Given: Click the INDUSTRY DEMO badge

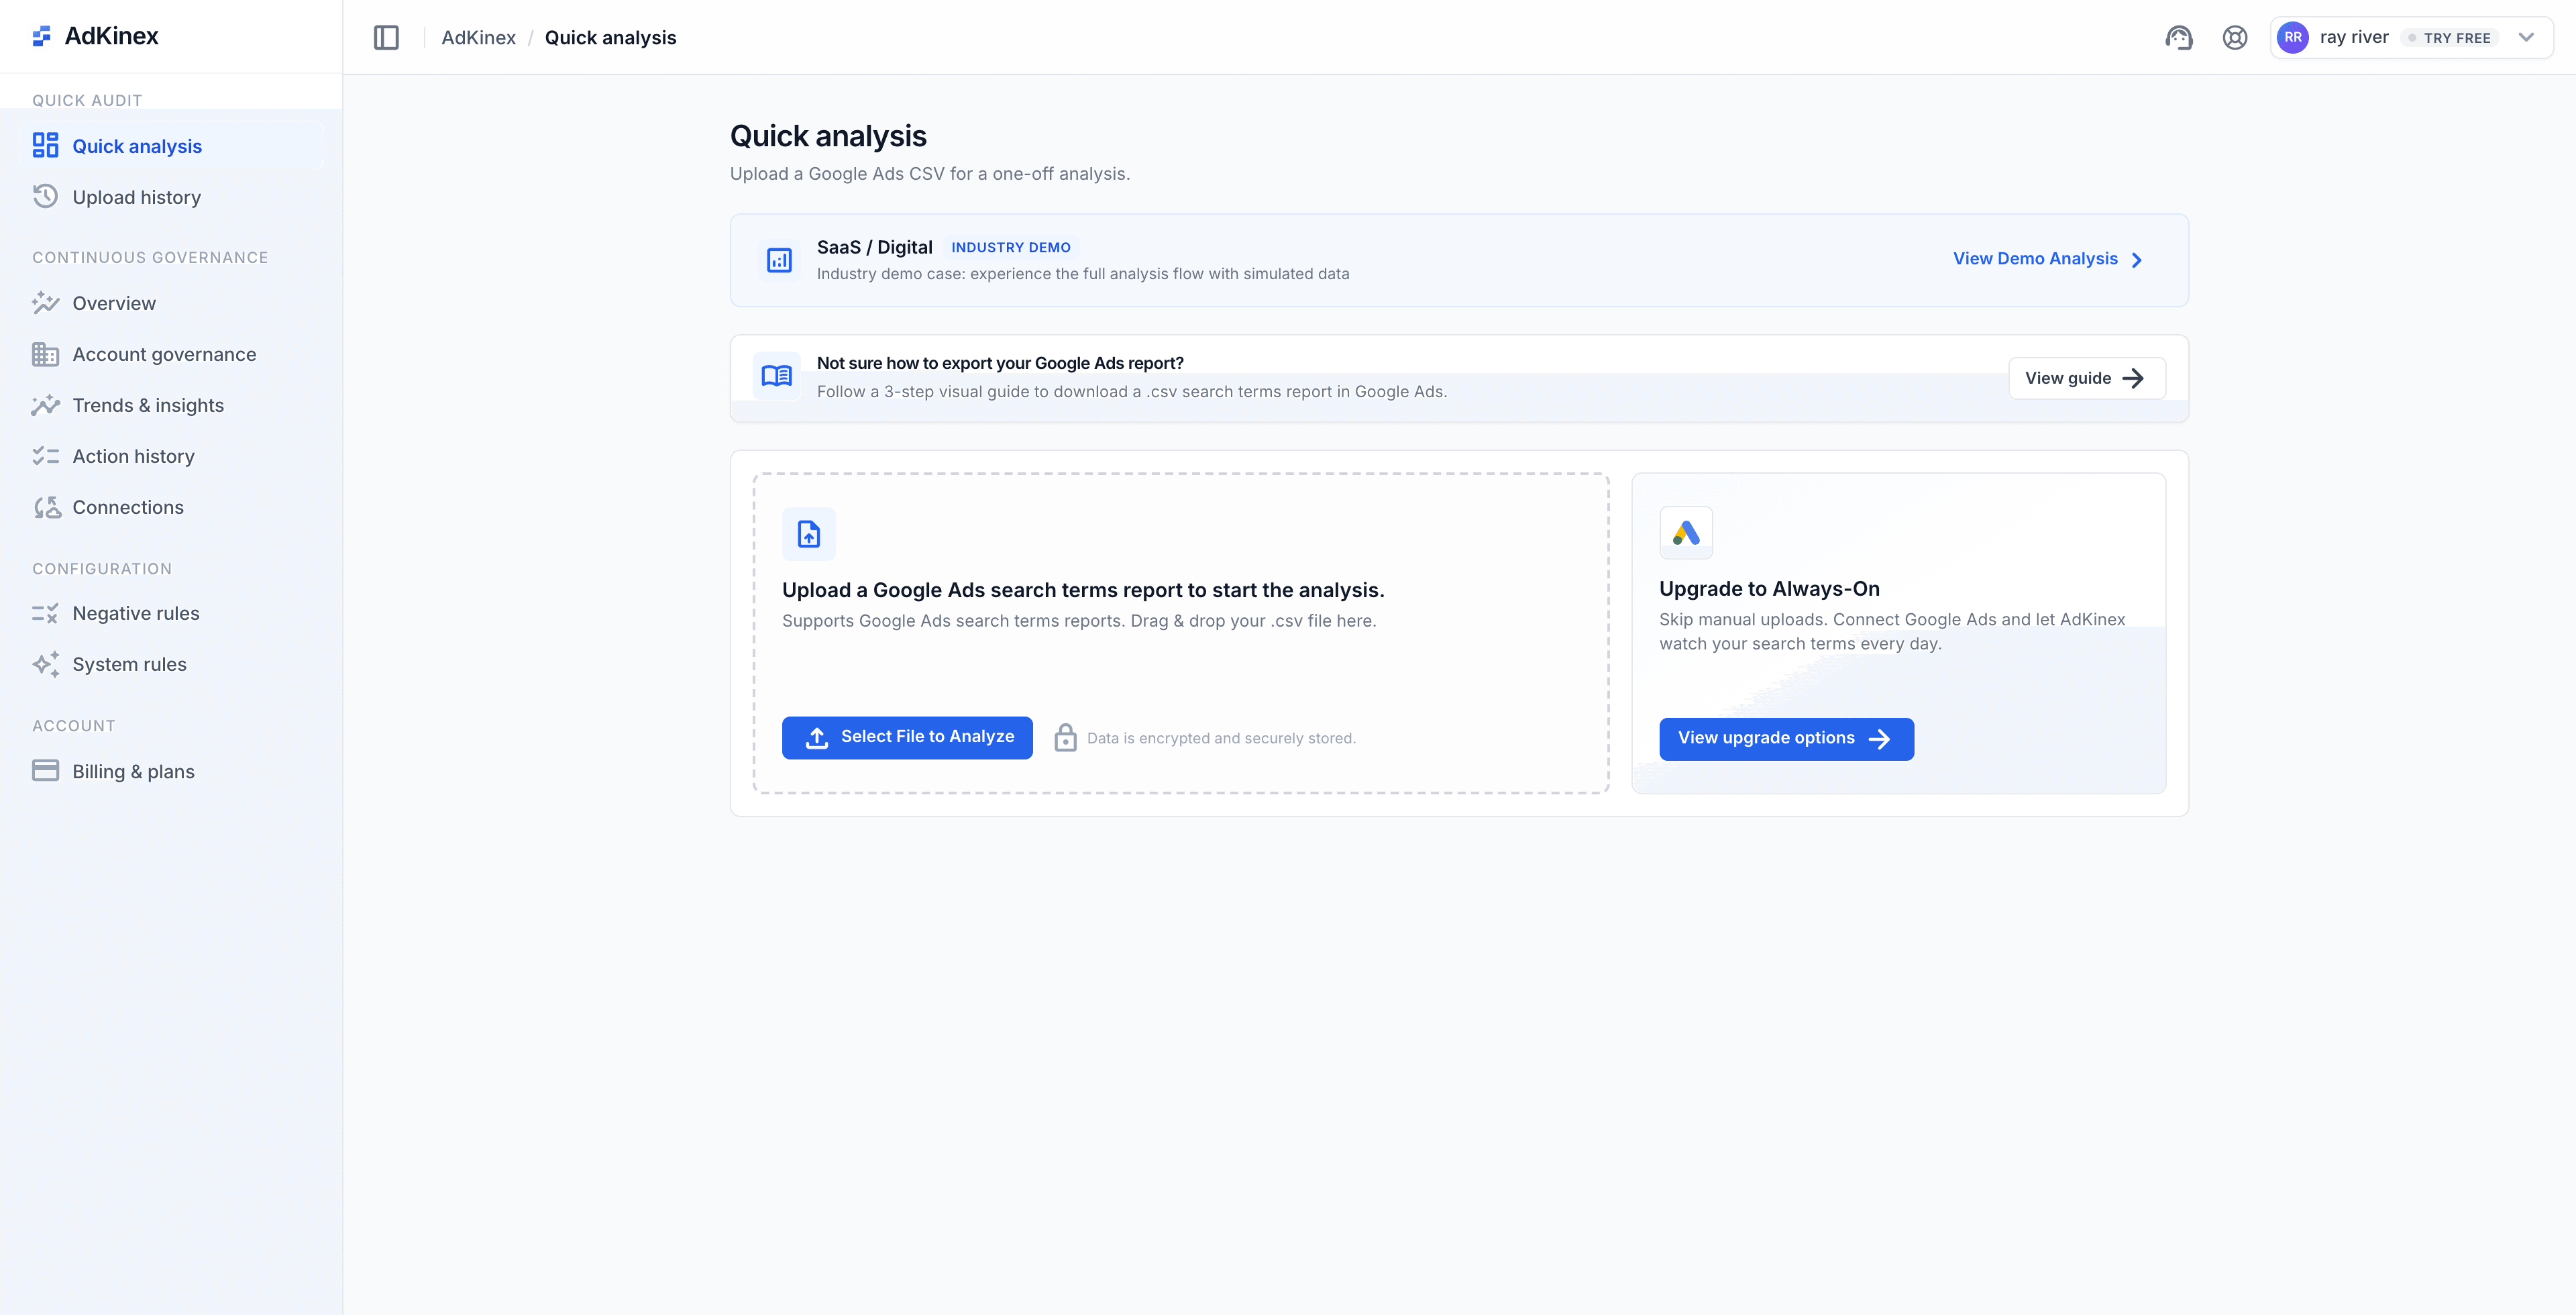Looking at the screenshot, I should click(1010, 247).
